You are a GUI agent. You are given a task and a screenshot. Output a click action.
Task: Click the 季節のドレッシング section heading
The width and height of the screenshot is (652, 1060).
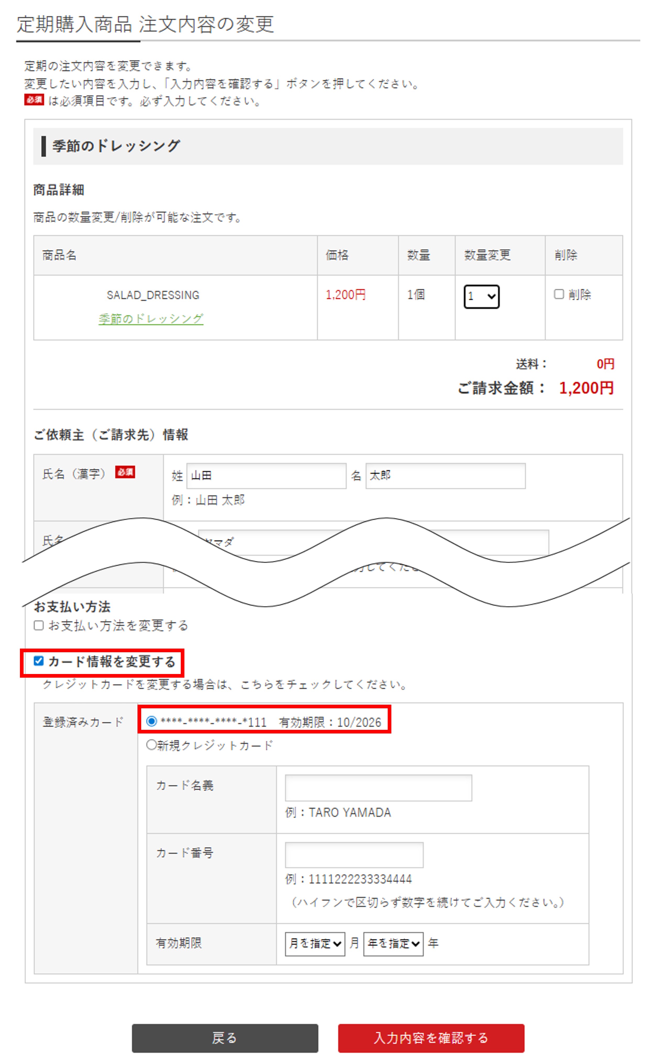[116, 146]
